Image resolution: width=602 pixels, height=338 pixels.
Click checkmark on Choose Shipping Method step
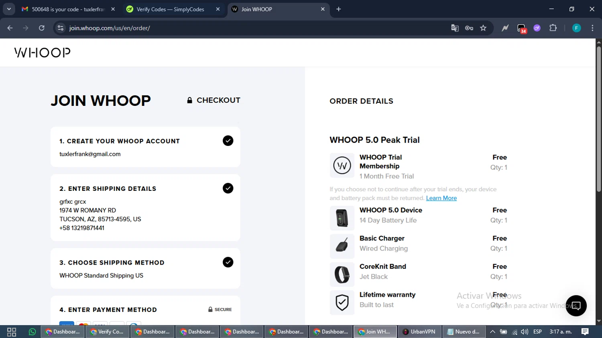coord(228,262)
